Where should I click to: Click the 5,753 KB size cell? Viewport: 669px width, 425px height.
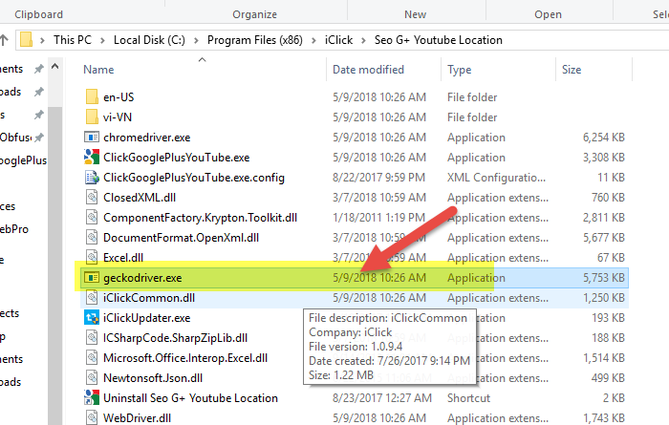click(x=604, y=278)
